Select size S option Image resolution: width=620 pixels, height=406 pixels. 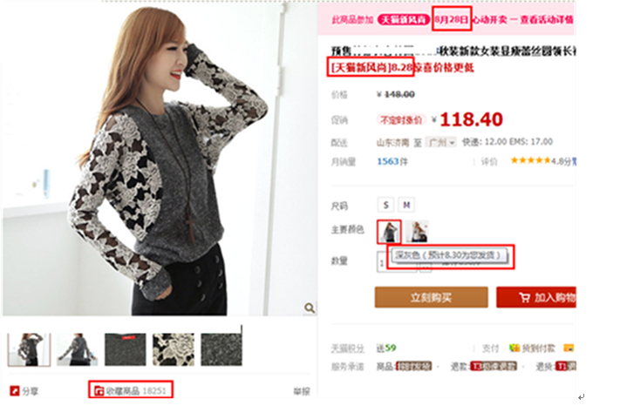coord(386,205)
